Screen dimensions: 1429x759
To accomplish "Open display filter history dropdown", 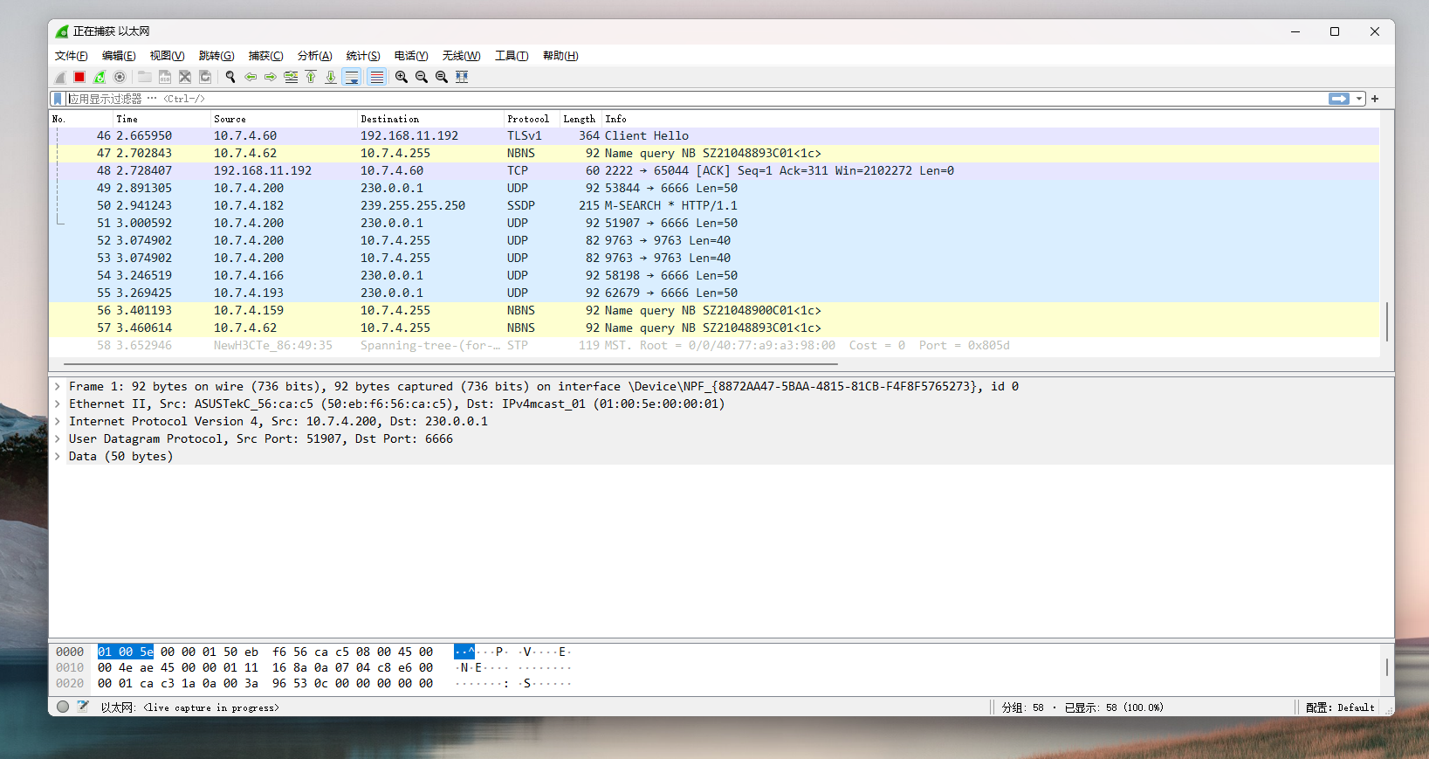I will pyautogui.click(x=1359, y=99).
